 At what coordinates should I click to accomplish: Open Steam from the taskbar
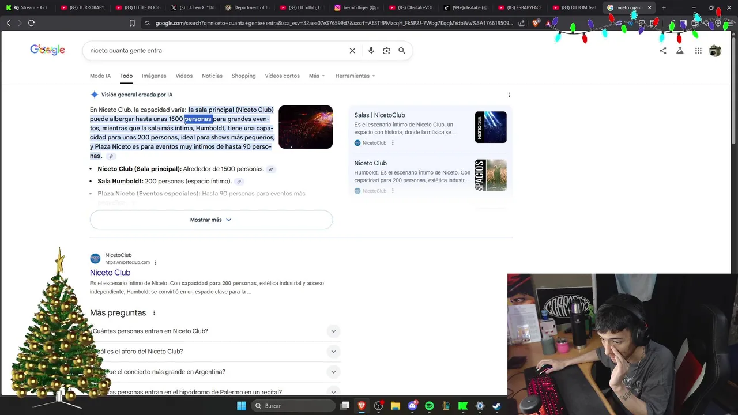coord(496,406)
